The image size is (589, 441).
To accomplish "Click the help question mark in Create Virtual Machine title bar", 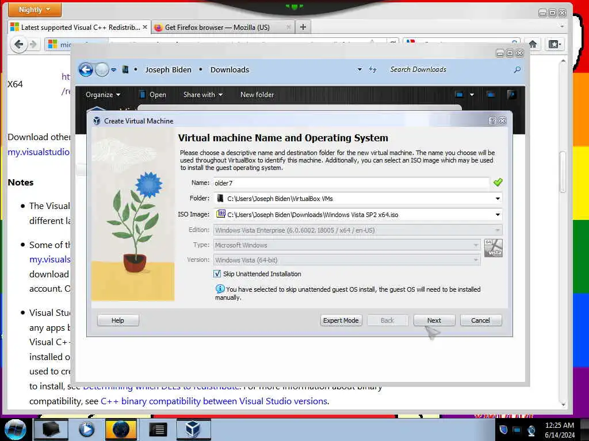I will pyautogui.click(x=493, y=121).
